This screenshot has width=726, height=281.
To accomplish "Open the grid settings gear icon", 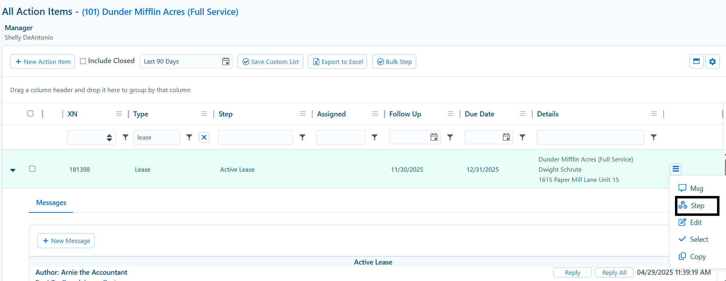I will [713, 62].
